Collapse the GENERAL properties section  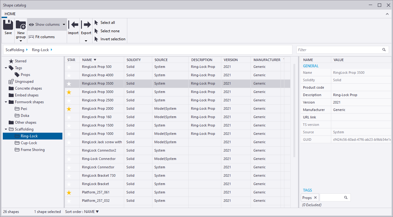(311, 66)
